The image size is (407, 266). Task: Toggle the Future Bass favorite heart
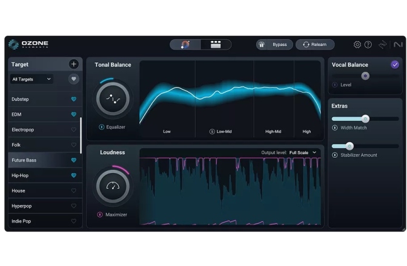[x=74, y=160]
